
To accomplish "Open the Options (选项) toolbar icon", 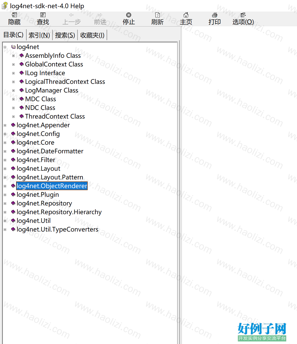I will 243,15.
